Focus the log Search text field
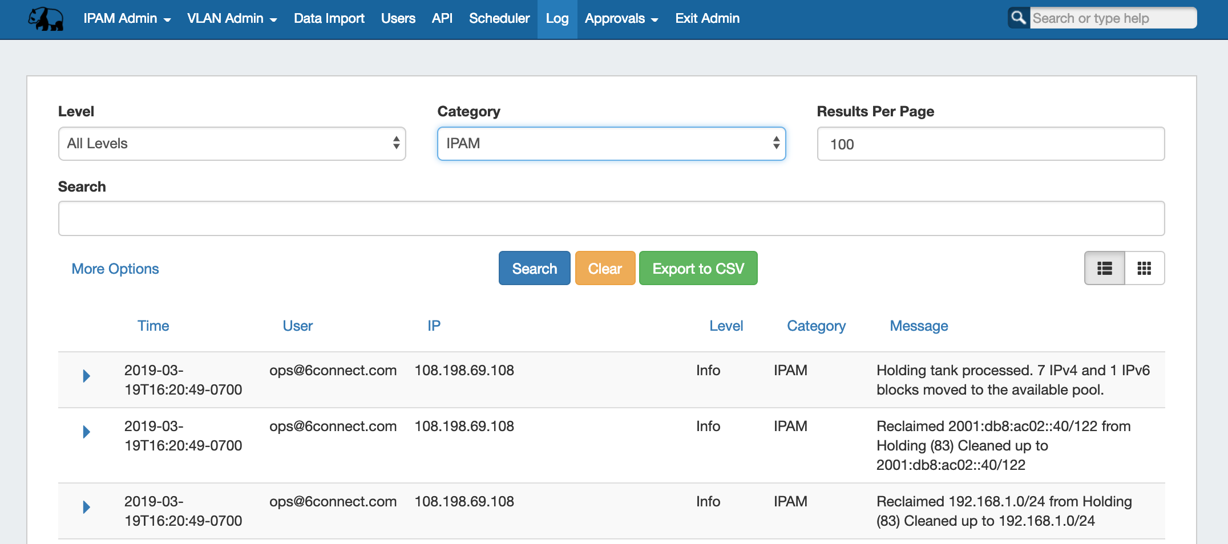 tap(611, 218)
